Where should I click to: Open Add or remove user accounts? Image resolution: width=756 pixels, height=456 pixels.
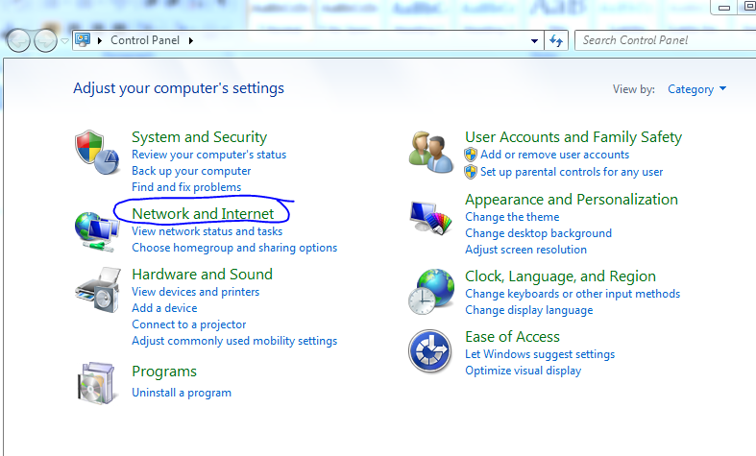pos(554,155)
